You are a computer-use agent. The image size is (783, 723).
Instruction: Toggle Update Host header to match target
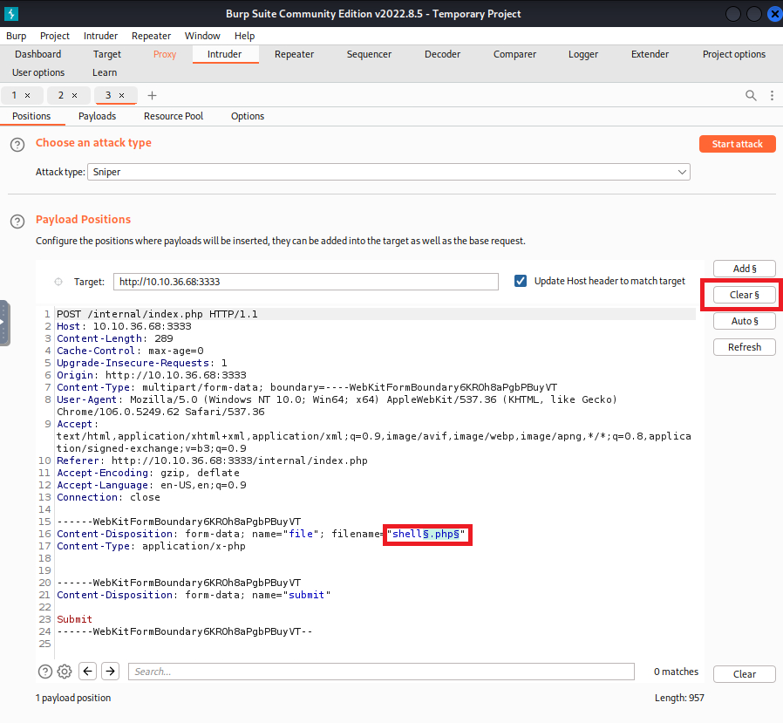pos(521,281)
